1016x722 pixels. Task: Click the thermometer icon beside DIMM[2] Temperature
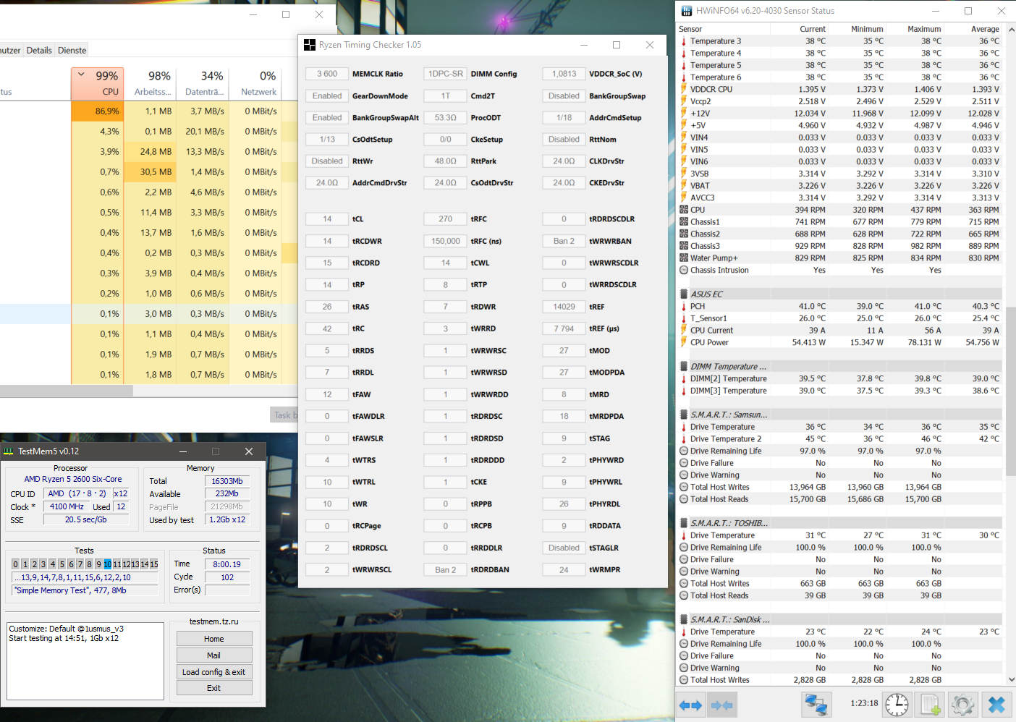click(x=684, y=378)
